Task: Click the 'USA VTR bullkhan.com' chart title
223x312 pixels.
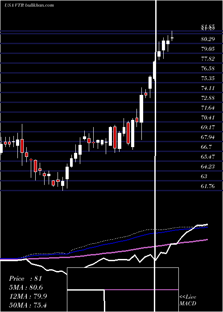Action: click(29, 5)
